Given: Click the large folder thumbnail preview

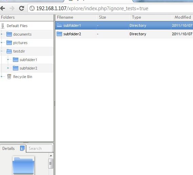Looking at the screenshot, I should [x=23, y=165].
